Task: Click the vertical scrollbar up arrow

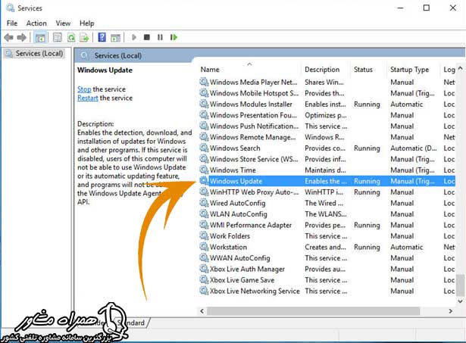Action: [460, 68]
